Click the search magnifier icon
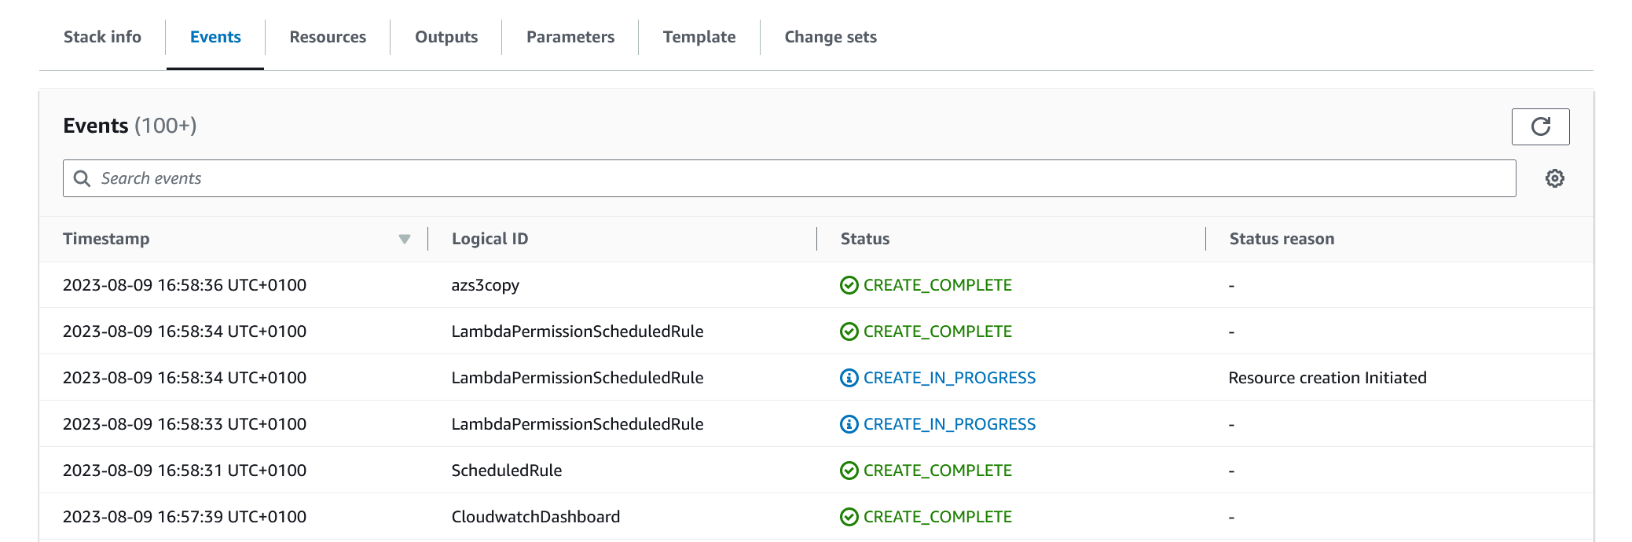This screenshot has height=542, width=1632. click(x=82, y=178)
